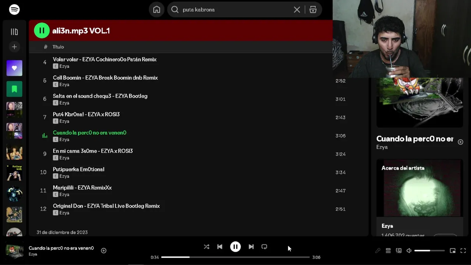The height and width of the screenshot is (265, 471).
Task: Open the play queue
Action: coord(388,251)
